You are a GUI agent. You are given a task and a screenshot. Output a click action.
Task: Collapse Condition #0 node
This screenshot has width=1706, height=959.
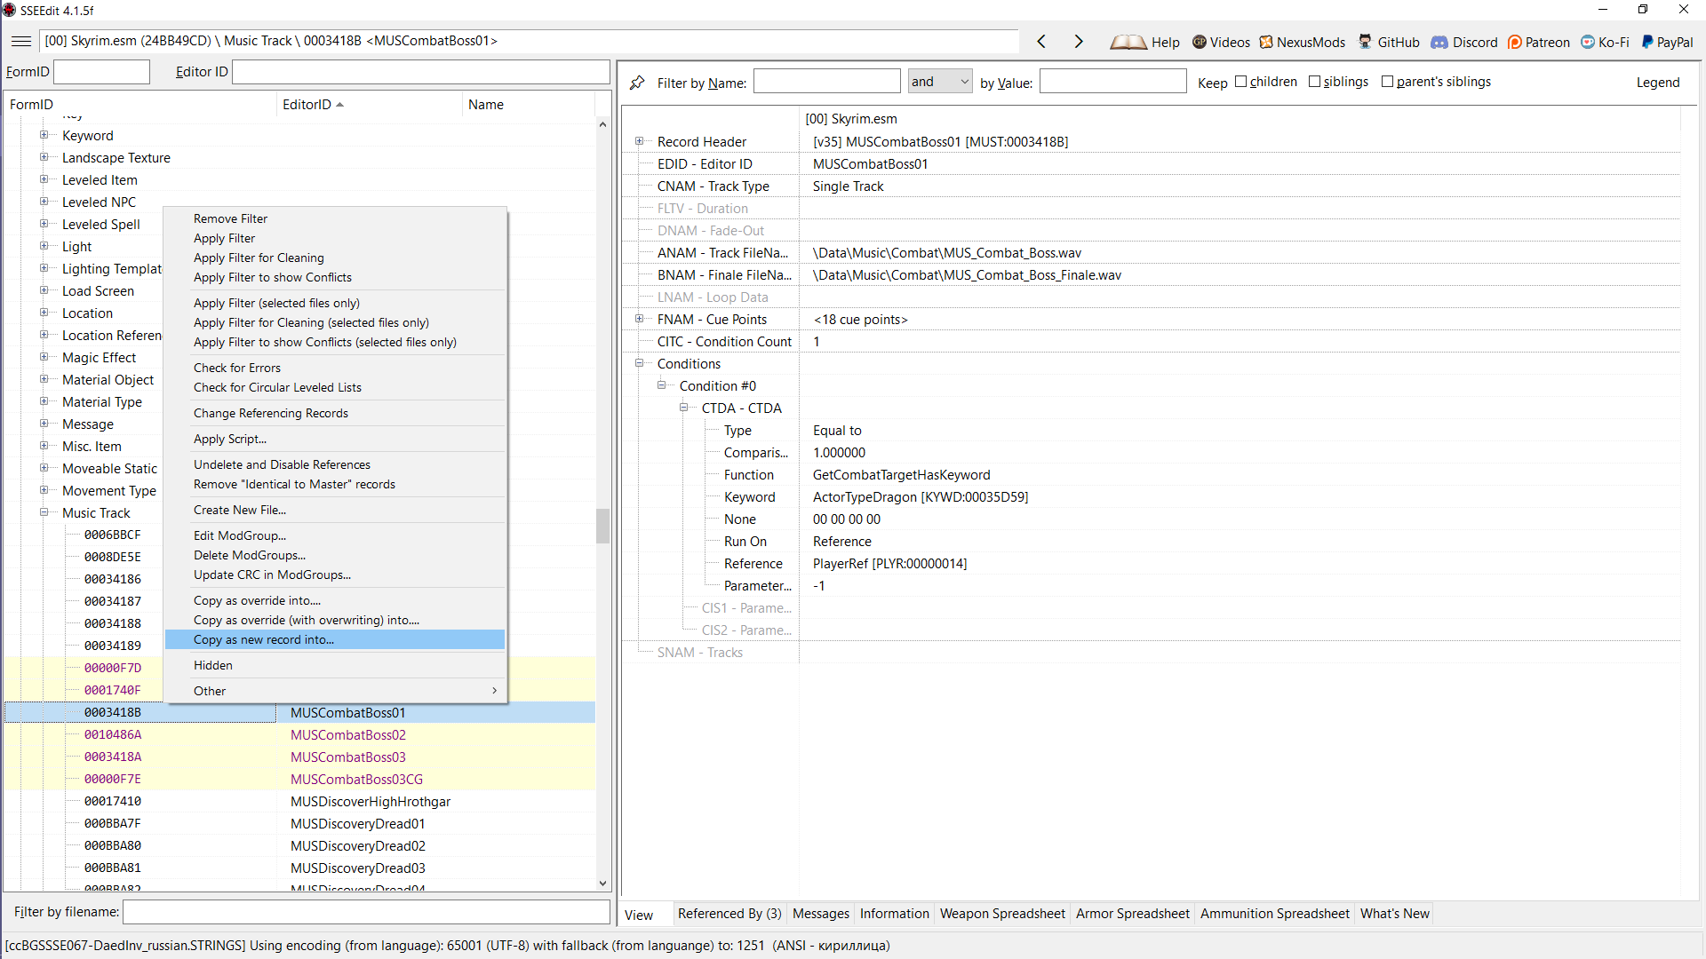click(x=661, y=385)
